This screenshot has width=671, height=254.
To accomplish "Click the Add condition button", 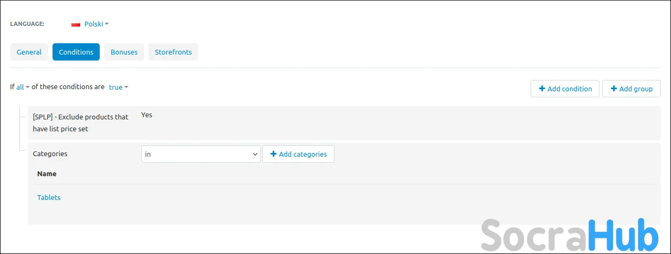I will [x=565, y=89].
